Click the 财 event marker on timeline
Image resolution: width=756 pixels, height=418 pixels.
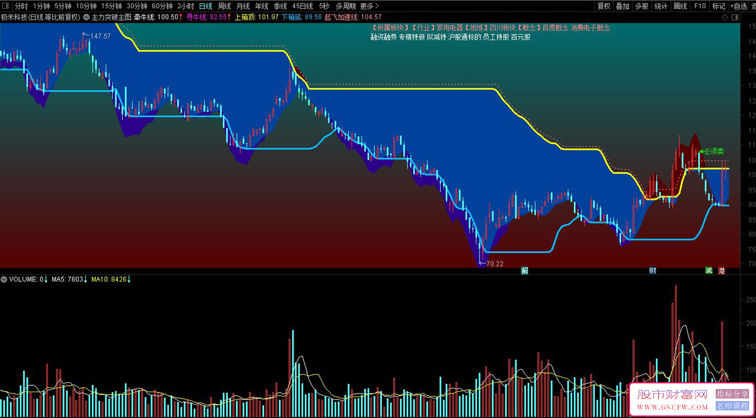pos(653,271)
